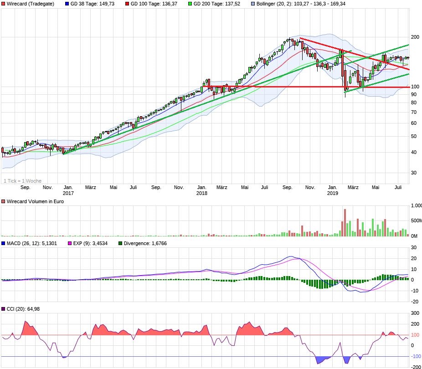Click the dark green Divergence legend swatch

coord(120,243)
